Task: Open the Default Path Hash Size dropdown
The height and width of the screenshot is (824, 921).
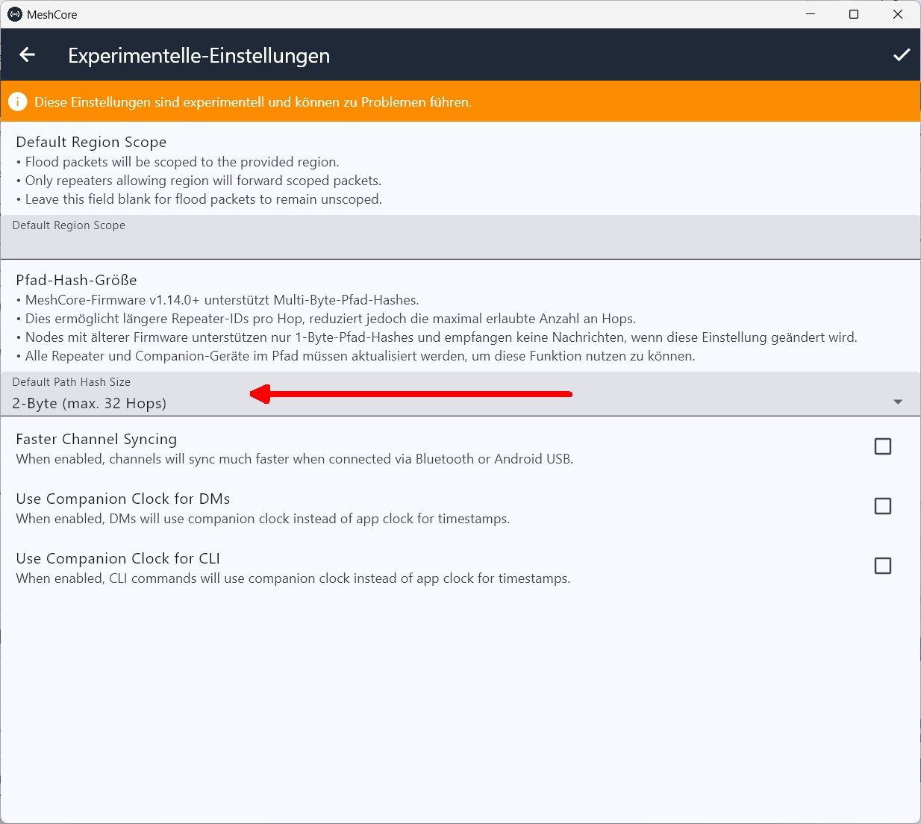Action: pos(460,394)
